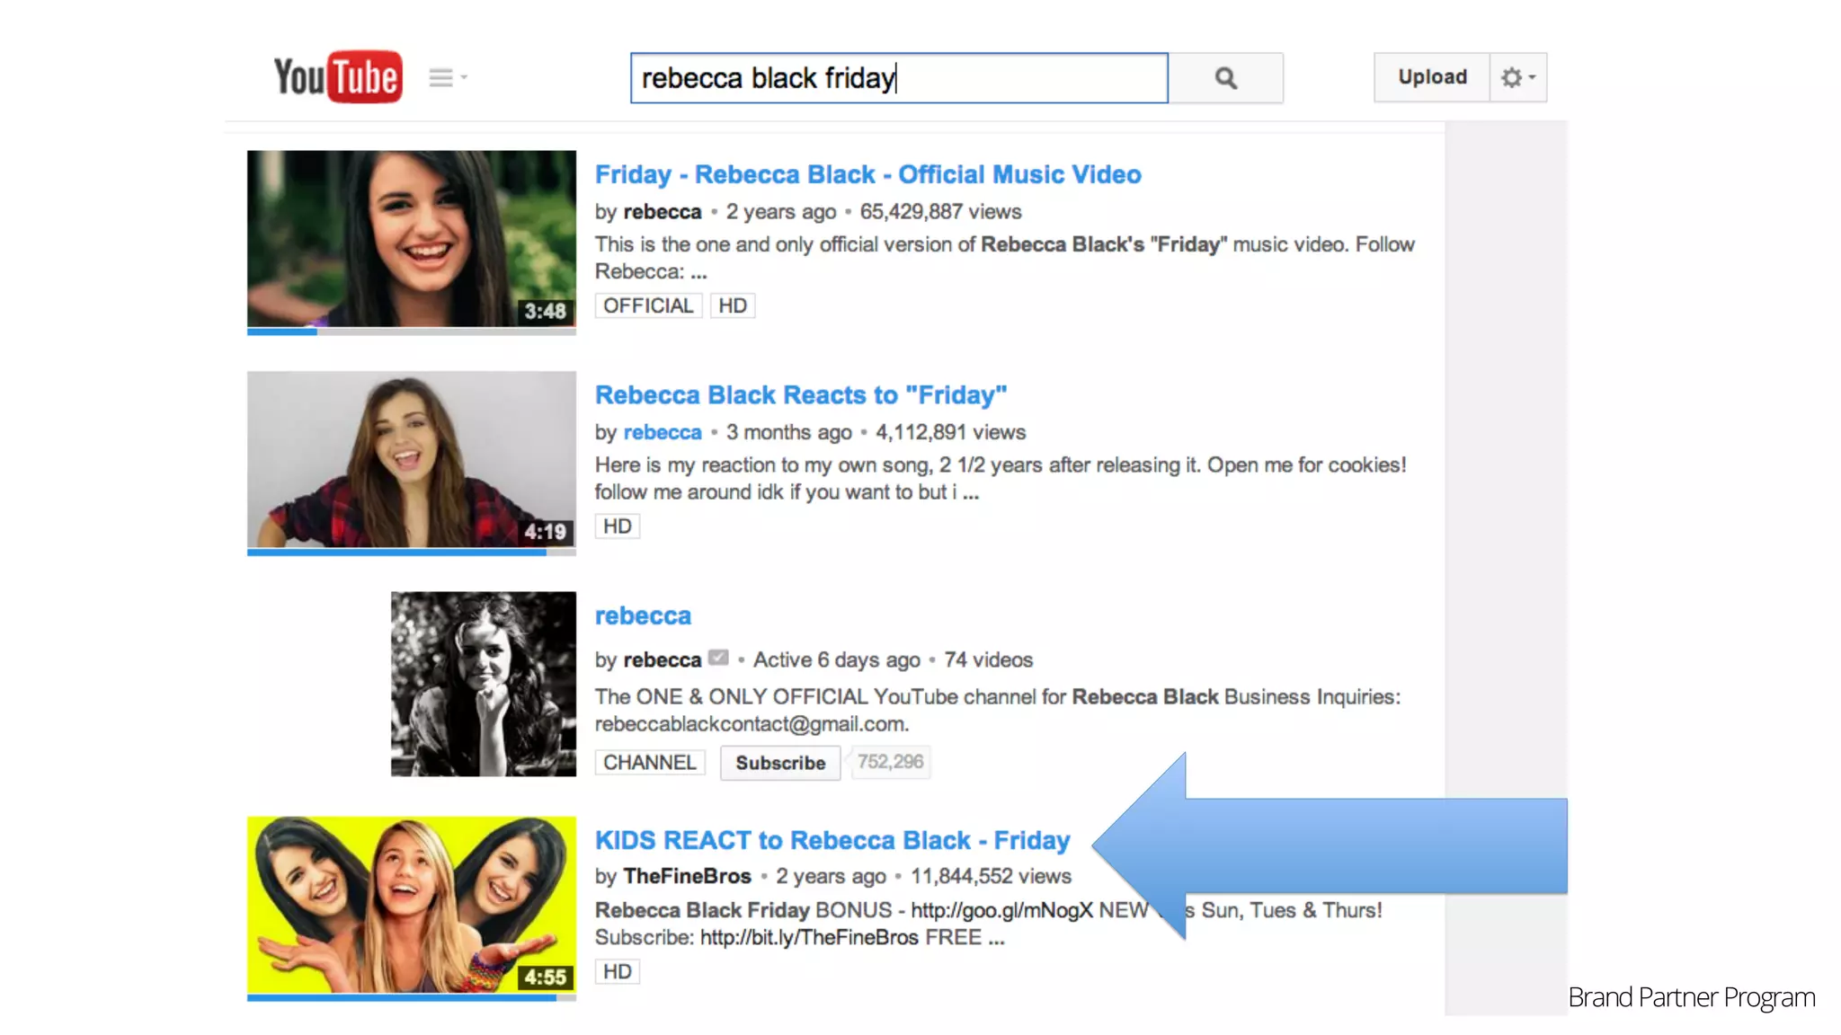
Task: Open the Friday official video thumbnail
Action: (x=411, y=239)
